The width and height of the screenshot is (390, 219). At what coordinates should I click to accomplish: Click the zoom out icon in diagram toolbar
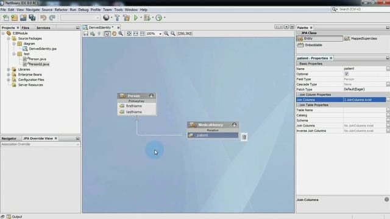point(173,33)
